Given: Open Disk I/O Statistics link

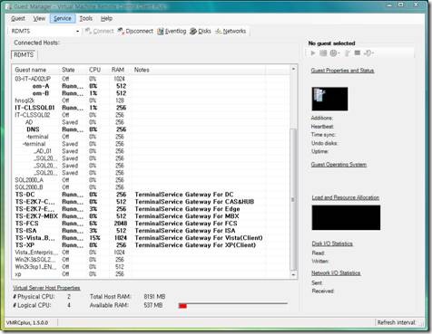Looking at the screenshot, I should click(x=332, y=243).
